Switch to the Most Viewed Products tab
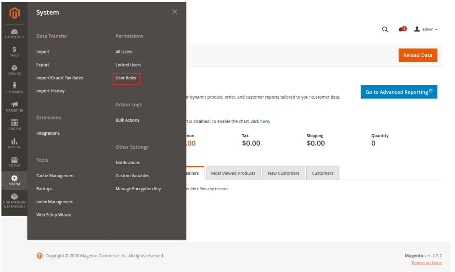 [233, 173]
